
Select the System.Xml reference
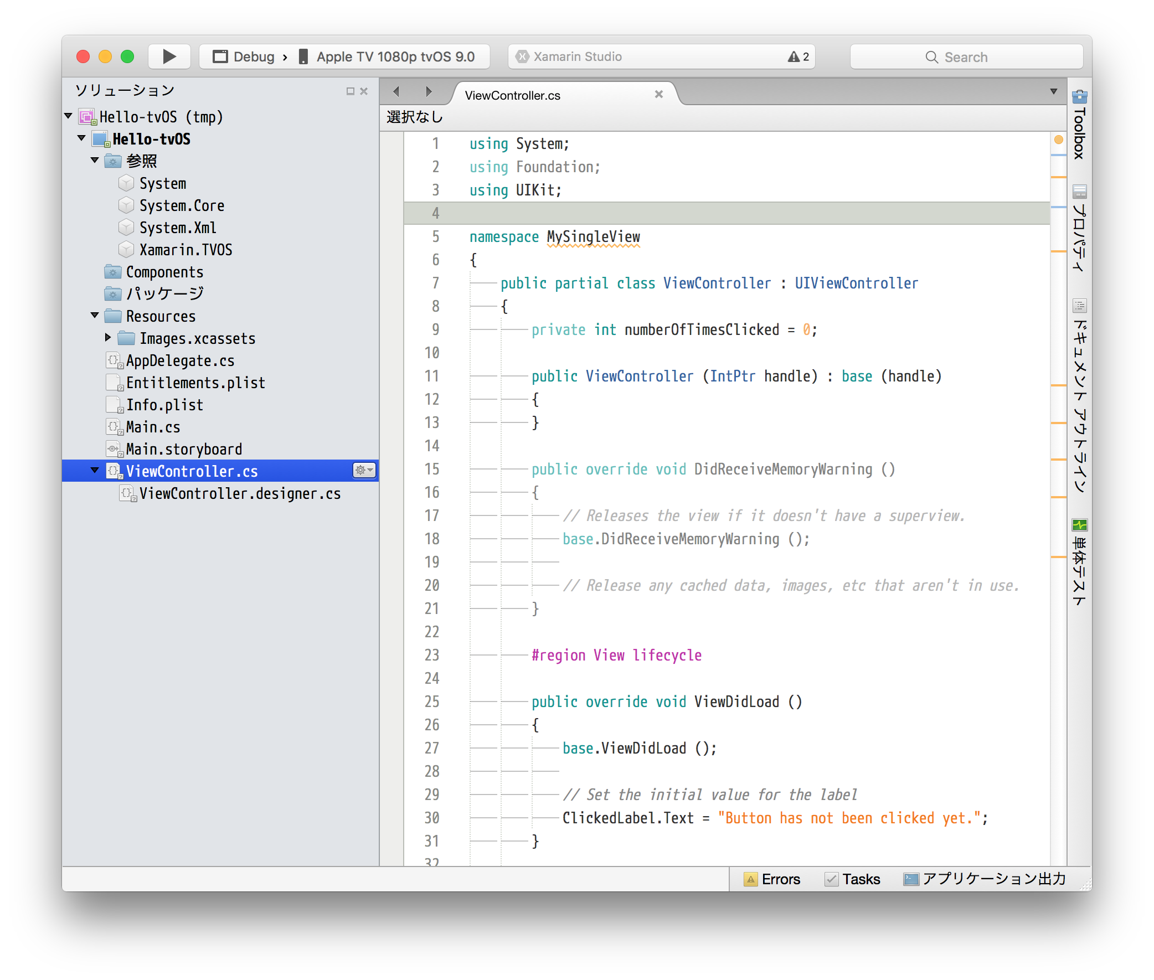pyautogui.click(x=178, y=228)
